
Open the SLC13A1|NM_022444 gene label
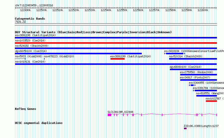pyautogui.click(x=120, y=112)
